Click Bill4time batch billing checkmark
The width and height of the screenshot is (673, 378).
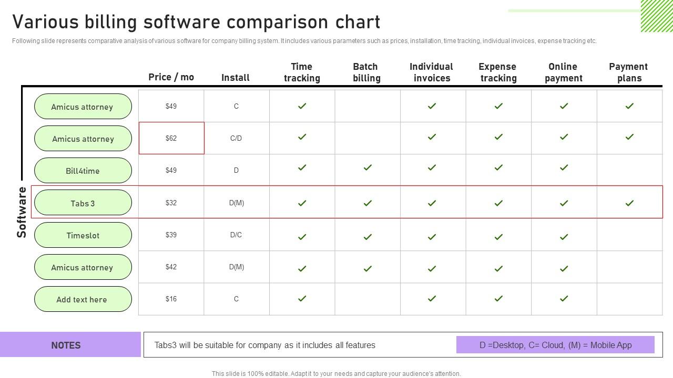368,167
